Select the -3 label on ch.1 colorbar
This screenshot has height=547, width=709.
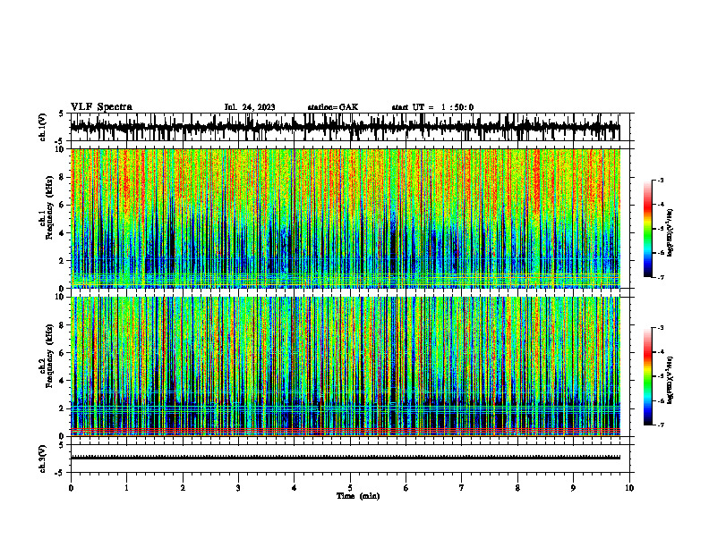(661, 181)
